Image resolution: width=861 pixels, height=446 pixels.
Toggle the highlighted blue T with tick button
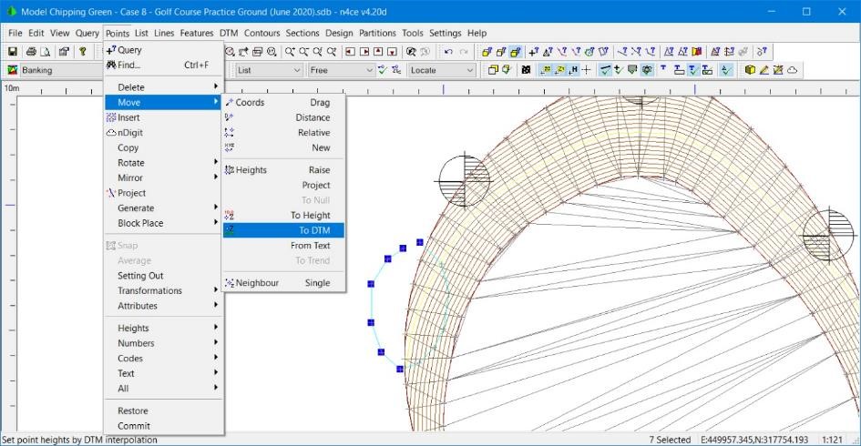pyautogui.click(x=693, y=70)
